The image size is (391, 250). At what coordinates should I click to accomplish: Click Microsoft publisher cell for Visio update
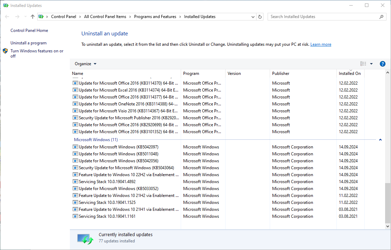pos(281,111)
